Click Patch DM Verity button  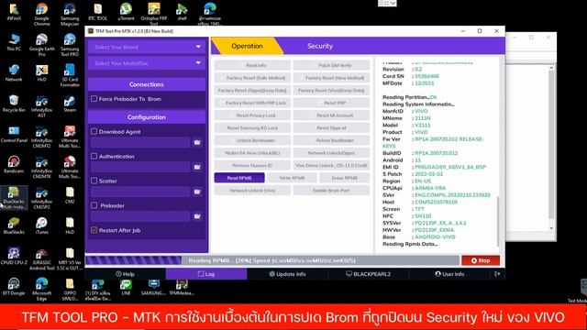331,65
